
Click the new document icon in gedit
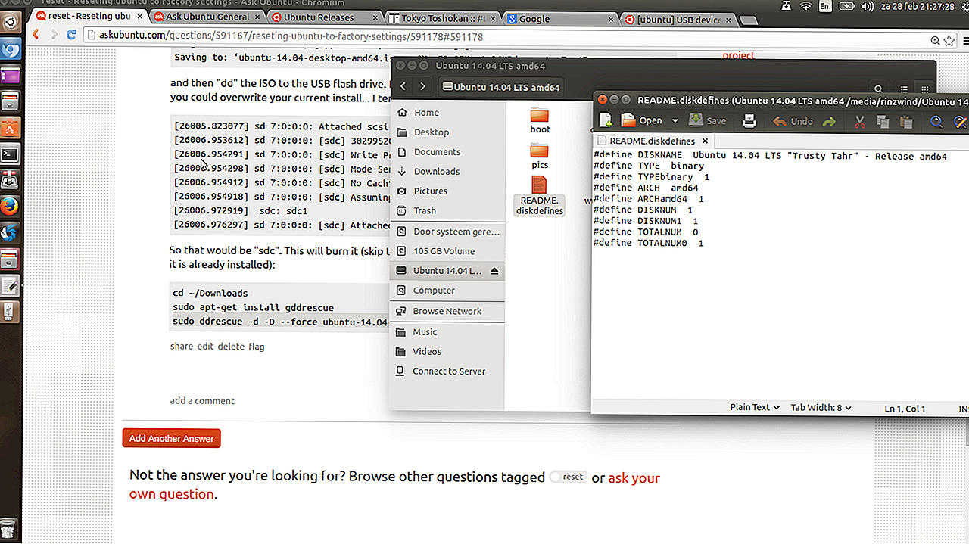pyautogui.click(x=606, y=120)
